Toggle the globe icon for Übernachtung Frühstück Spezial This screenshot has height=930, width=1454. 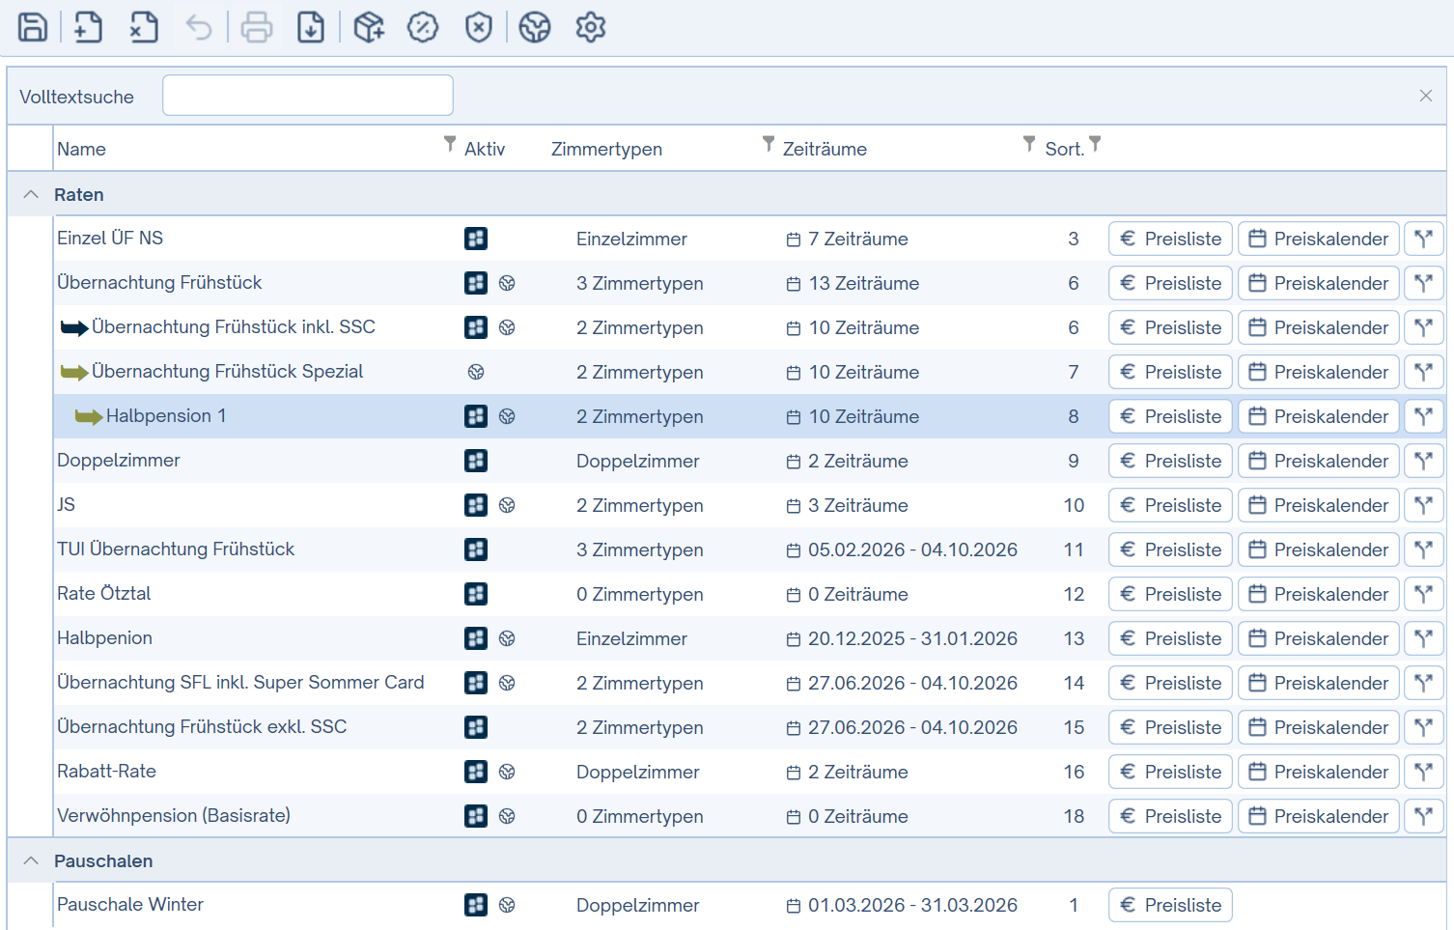[476, 372]
